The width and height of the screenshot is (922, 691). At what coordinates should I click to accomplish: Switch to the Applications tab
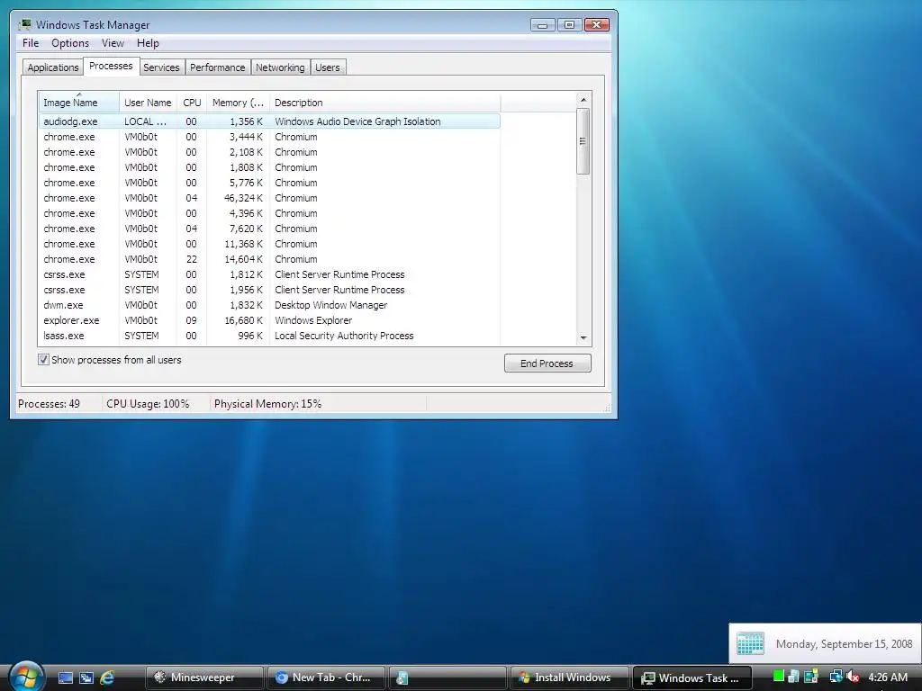(x=53, y=67)
